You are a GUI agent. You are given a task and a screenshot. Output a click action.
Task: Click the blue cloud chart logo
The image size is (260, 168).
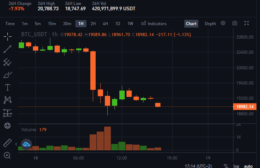[x=26, y=144]
